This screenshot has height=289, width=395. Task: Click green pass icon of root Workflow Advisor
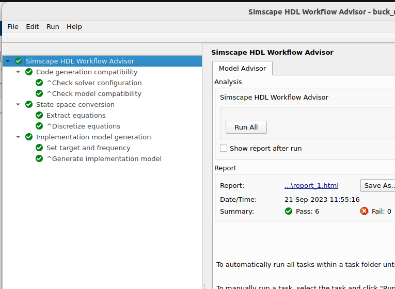[x=19, y=61]
